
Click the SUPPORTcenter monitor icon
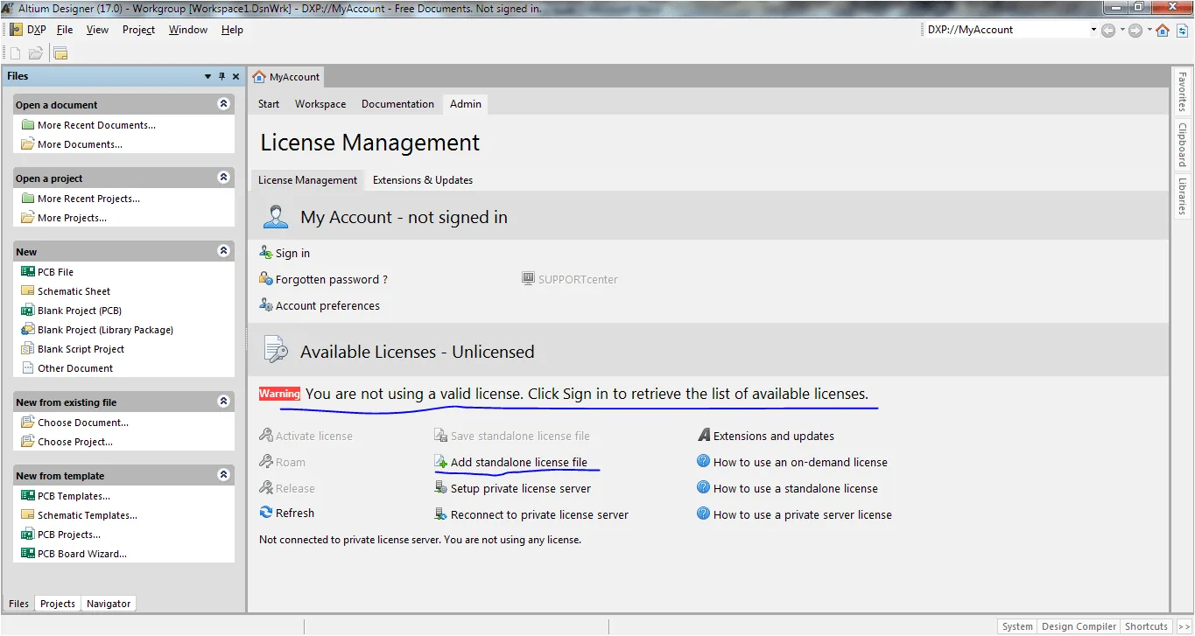(x=528, y=279)
